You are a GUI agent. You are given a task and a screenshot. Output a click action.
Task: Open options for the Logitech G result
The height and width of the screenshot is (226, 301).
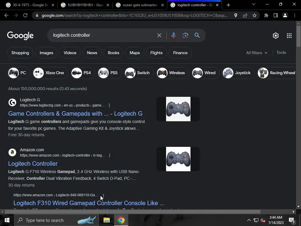tap(109, 105)
